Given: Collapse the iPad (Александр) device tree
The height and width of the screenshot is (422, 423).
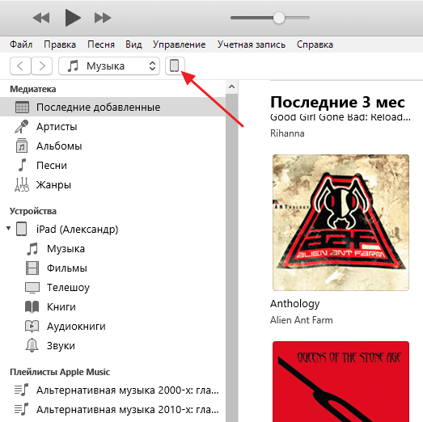Looking at the screenshot, I should point(9,229).
